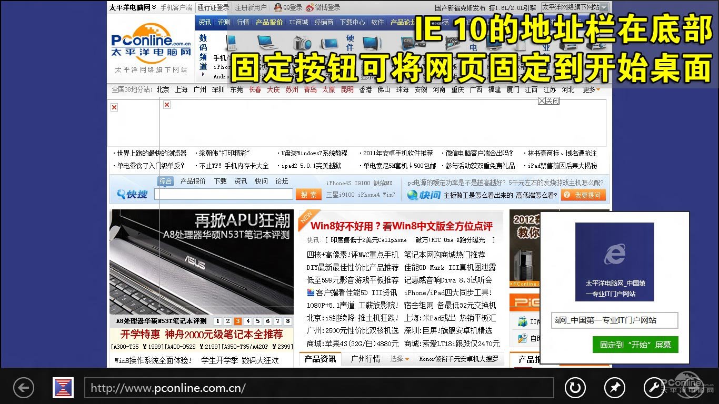This screenshot has width=719, height=404.
Task: Open 经销商 in the nav bar
Action: coord(324,22)
